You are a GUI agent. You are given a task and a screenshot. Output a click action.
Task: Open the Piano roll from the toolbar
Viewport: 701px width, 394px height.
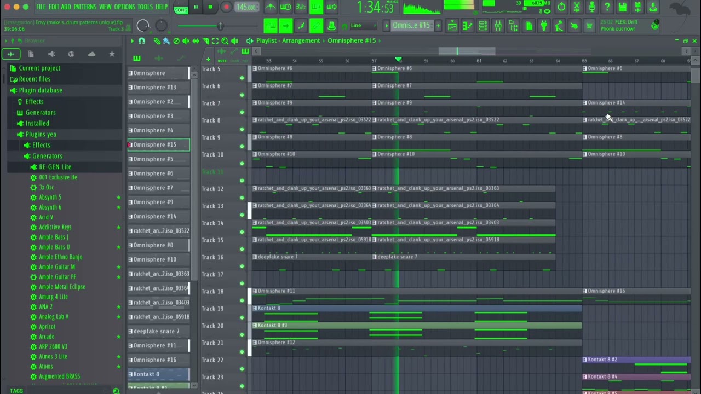coord(467,26)
